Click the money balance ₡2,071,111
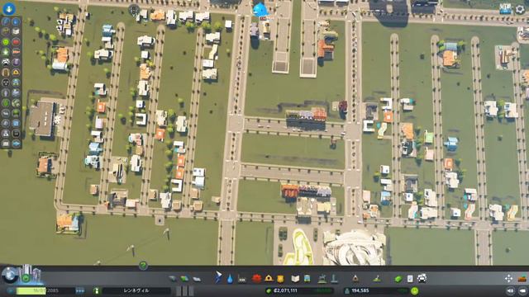Screen dimensions: 529x297 click(285, 290)
